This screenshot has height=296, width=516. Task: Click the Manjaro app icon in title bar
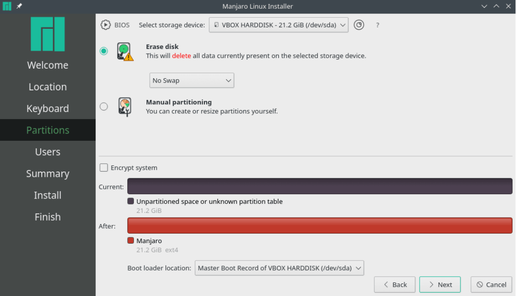pos(7,6)
